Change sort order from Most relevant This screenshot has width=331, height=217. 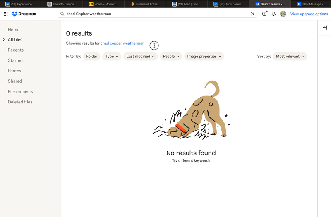(x=290, y=56)
